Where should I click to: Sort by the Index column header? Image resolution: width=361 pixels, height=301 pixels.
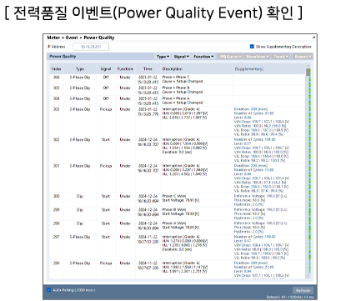click(x=57, y=68)
